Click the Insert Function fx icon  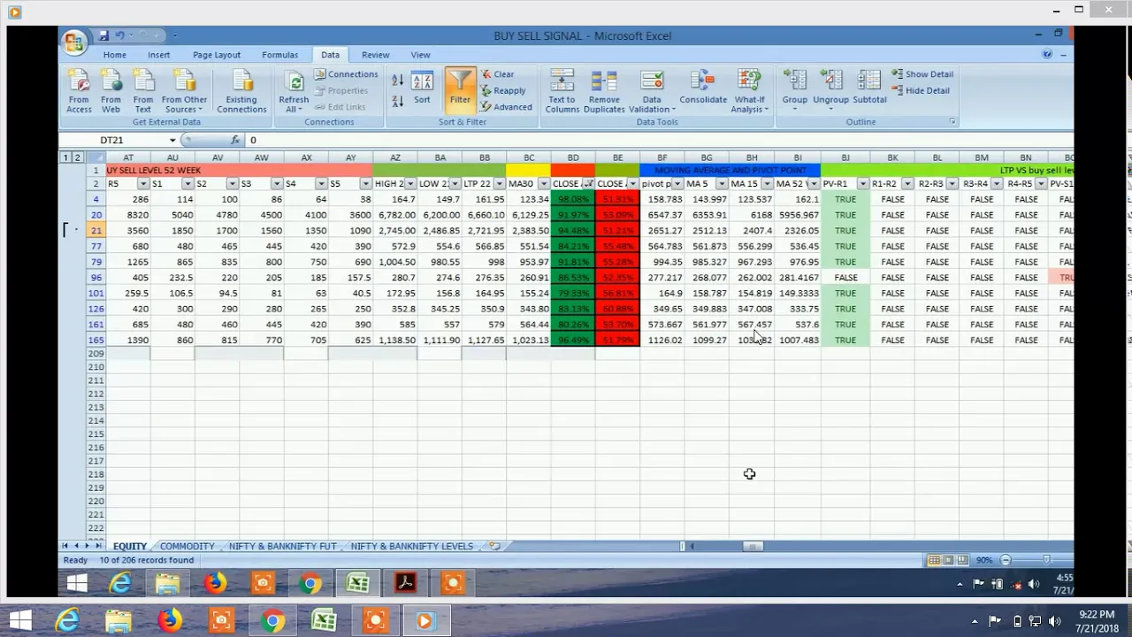[x=234, y=140]
